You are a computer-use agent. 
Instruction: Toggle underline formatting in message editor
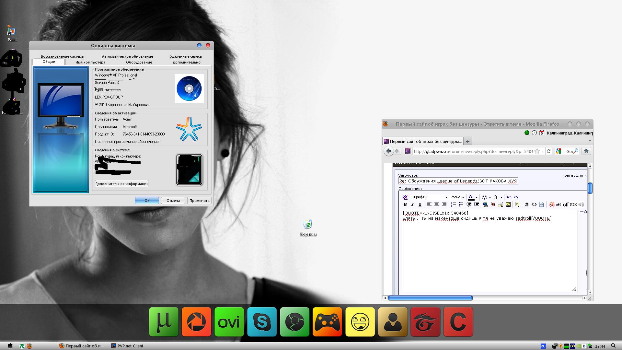(x=420, y=204)
